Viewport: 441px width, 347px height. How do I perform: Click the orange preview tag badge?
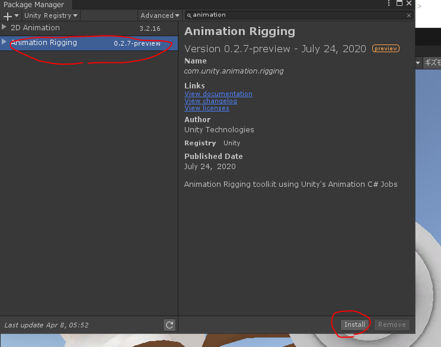[x=385, y=49]
